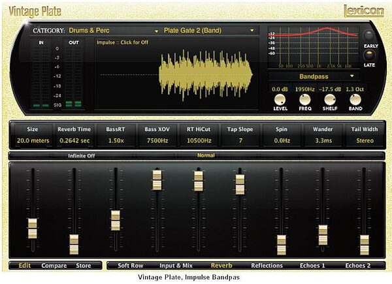This screenshot has height=284, width=392.
Task: Click the 1950Hz frequency readout
Action: (x=304, y=89)
